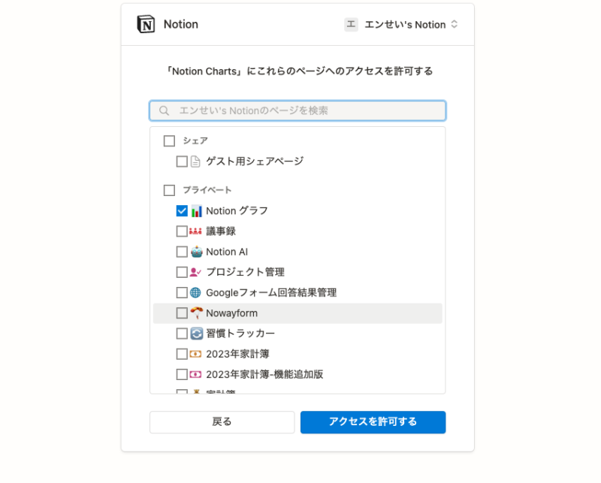Click the 'プライベート' section label
This screenshot has height=483, width=601.
[207, 190]
